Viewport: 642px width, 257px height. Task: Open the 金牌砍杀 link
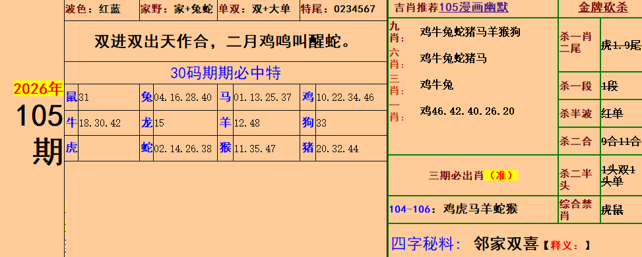click(x=603, y=8)
